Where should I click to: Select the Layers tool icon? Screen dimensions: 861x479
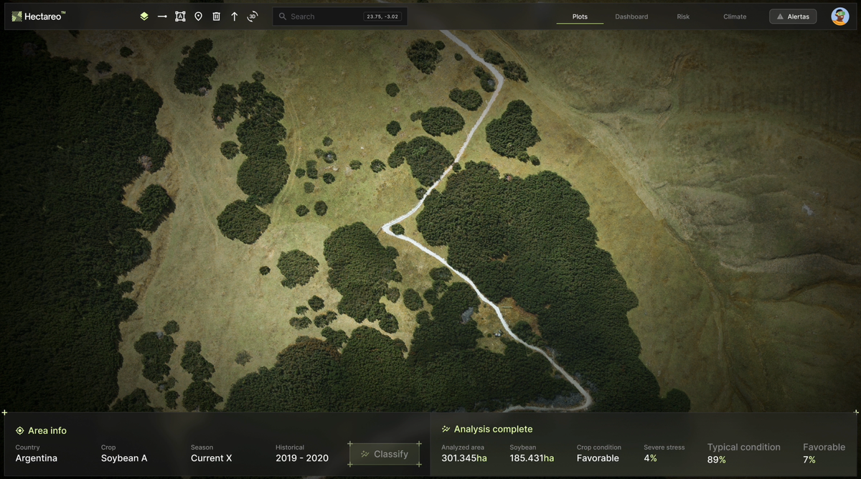click(143, 16)
